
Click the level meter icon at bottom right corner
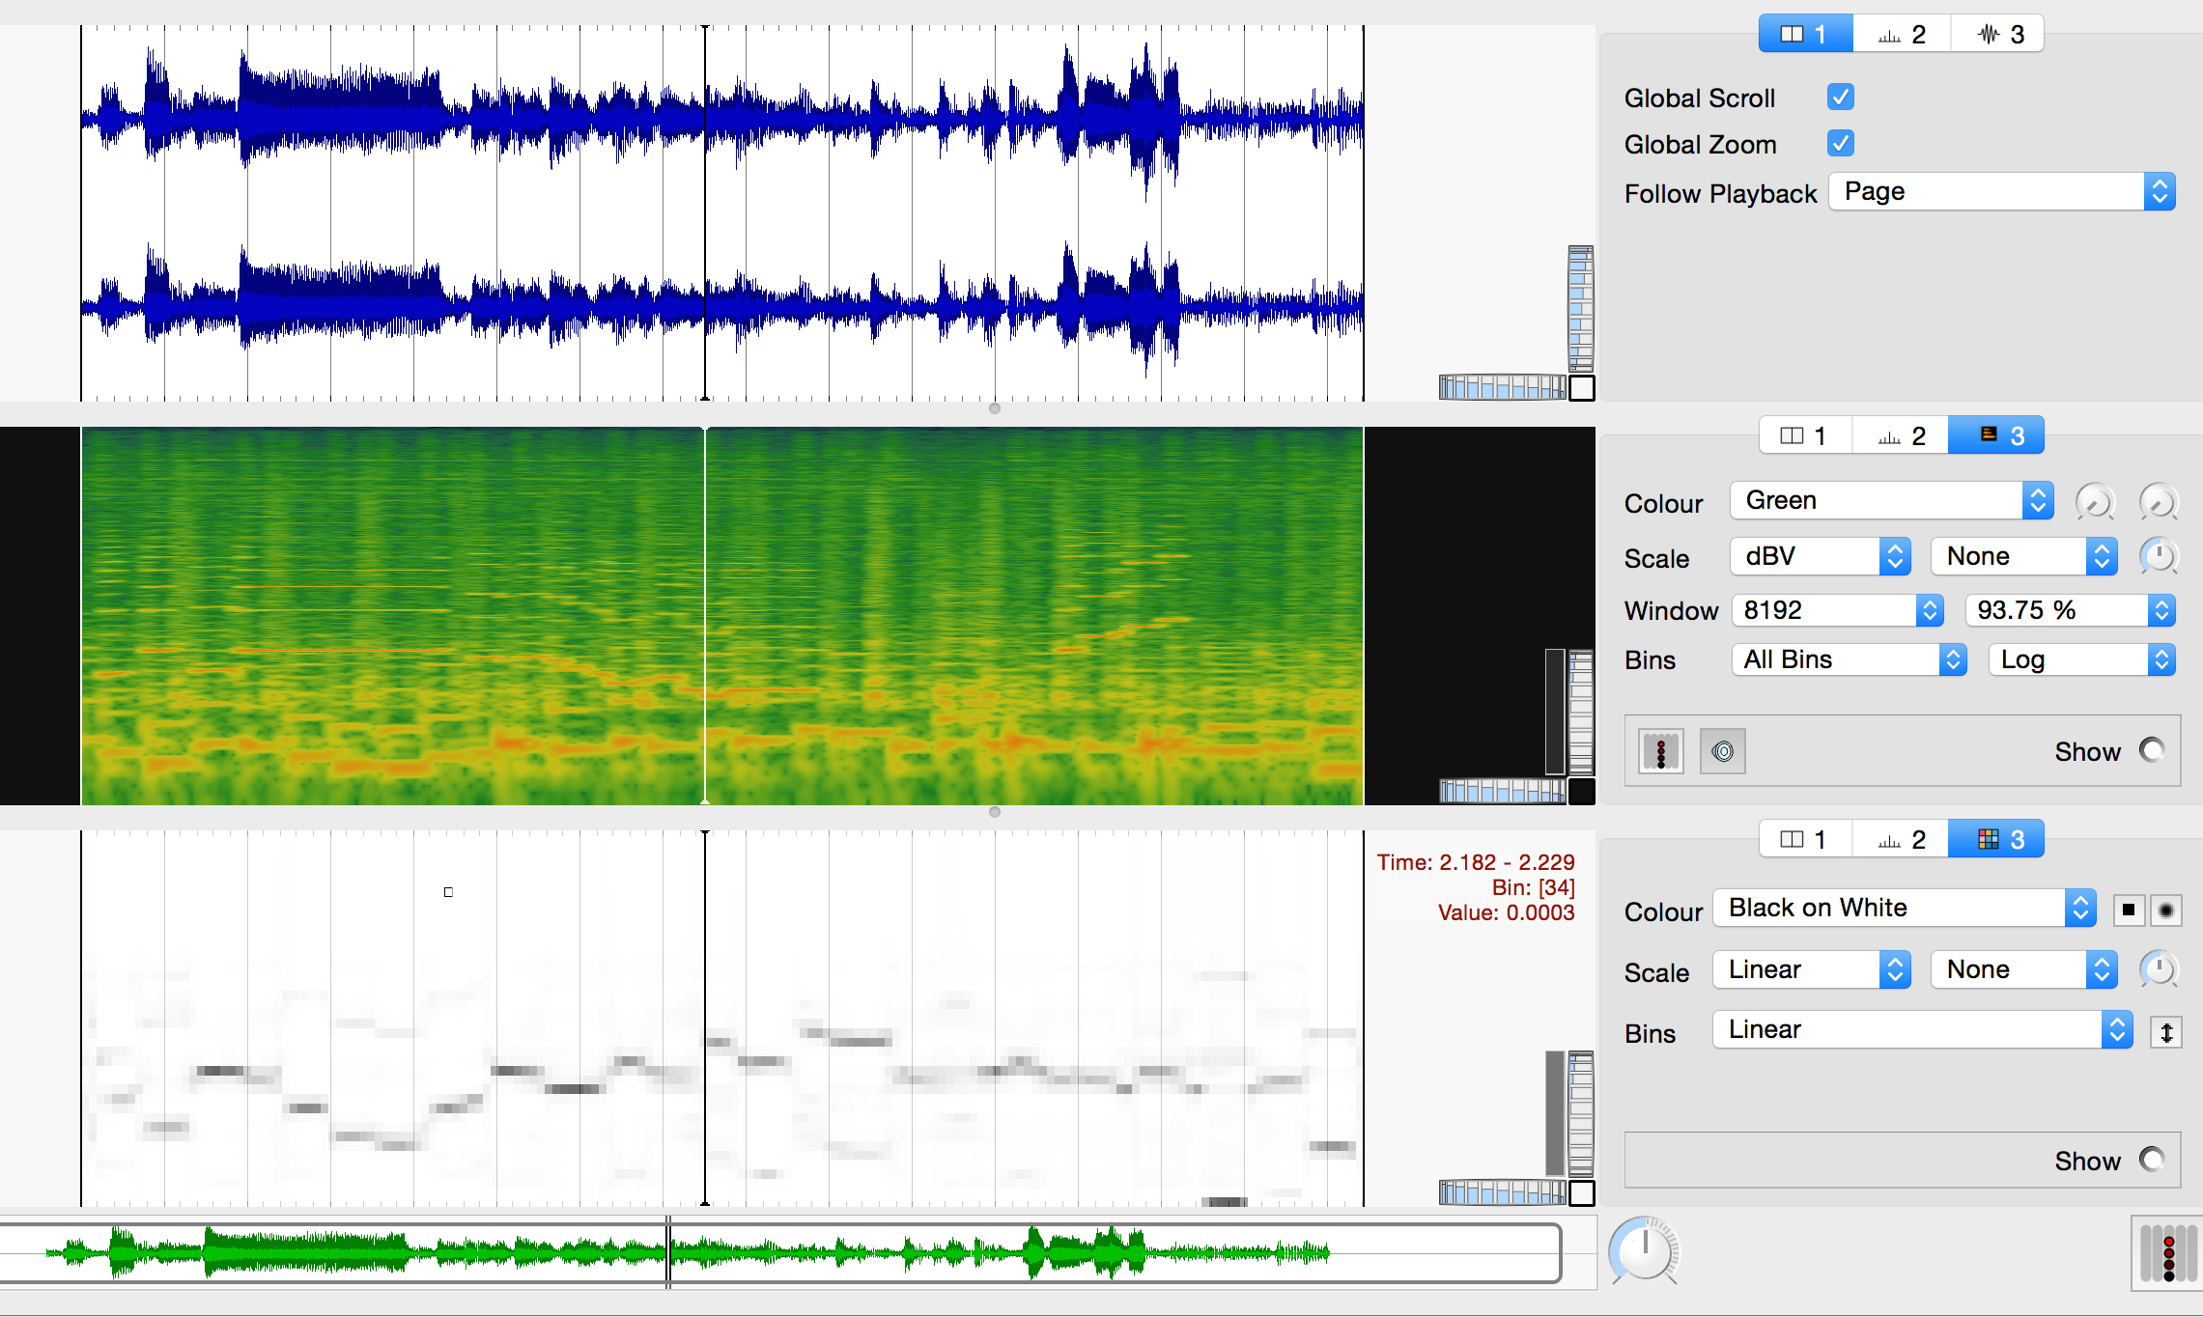pos(2167,1253)
